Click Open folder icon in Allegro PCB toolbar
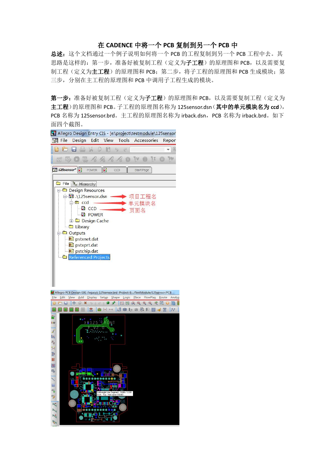336x476 pixels. (60, 303)
